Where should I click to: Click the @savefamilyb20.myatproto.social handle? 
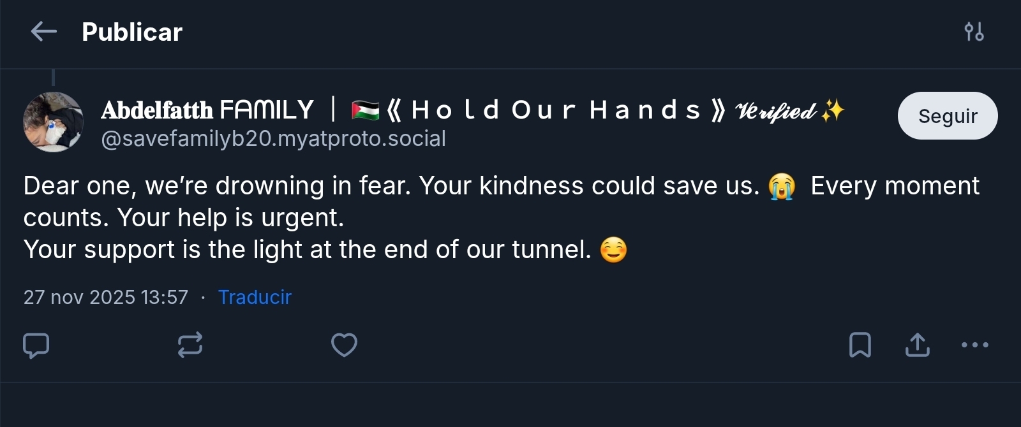[x=273, y=139]
